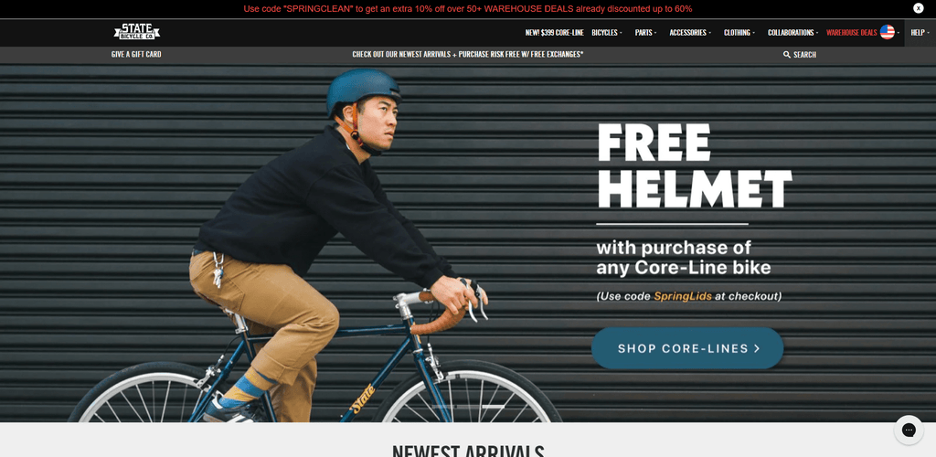This screenshot has height=457, width=936.
Task: Click the search magnifier icon
Action: pyautogui.click(x=787, y=54)
